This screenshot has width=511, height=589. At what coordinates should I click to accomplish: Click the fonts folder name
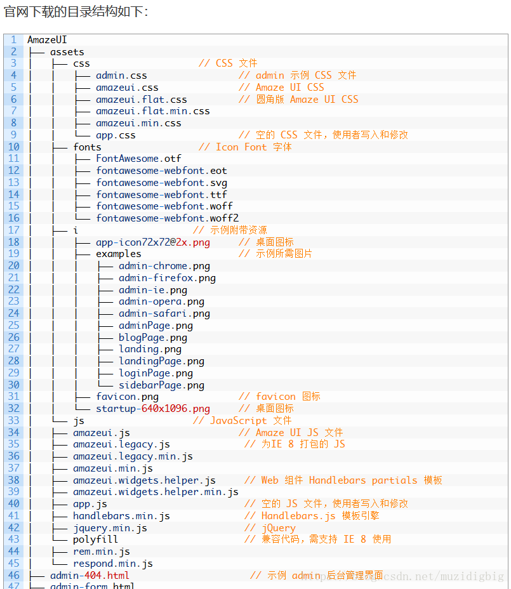pos(87,147)
